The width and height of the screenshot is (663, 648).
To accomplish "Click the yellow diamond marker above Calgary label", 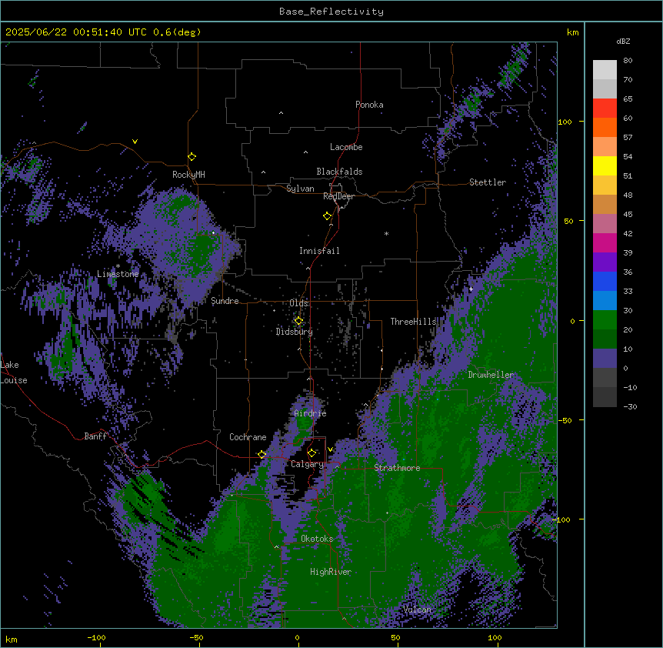I will point(312,453).
